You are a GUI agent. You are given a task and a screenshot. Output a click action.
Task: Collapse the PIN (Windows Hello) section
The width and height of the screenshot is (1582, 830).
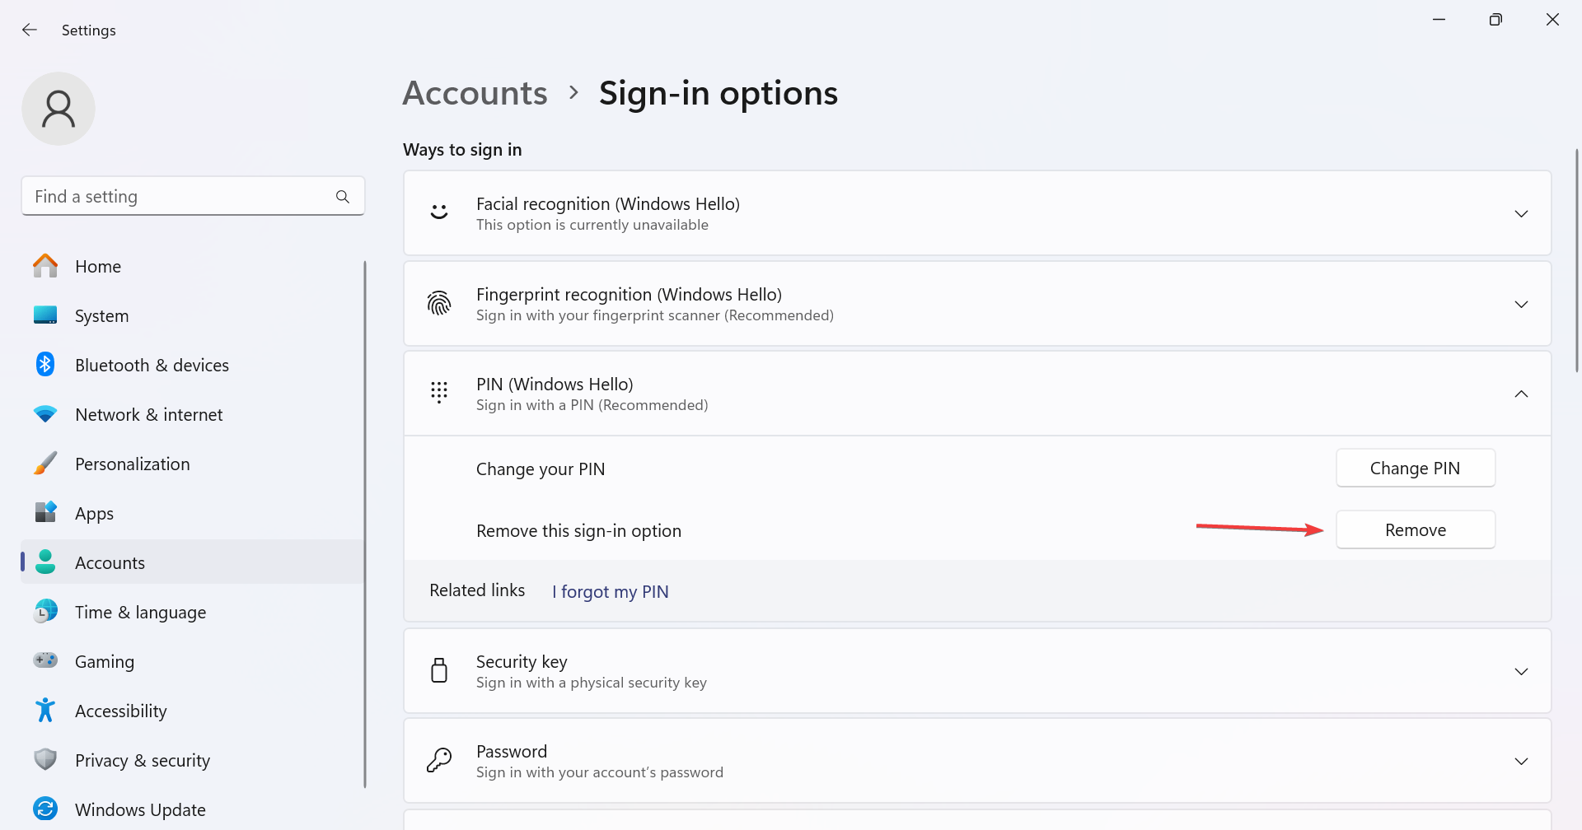tap(1521, 394)
